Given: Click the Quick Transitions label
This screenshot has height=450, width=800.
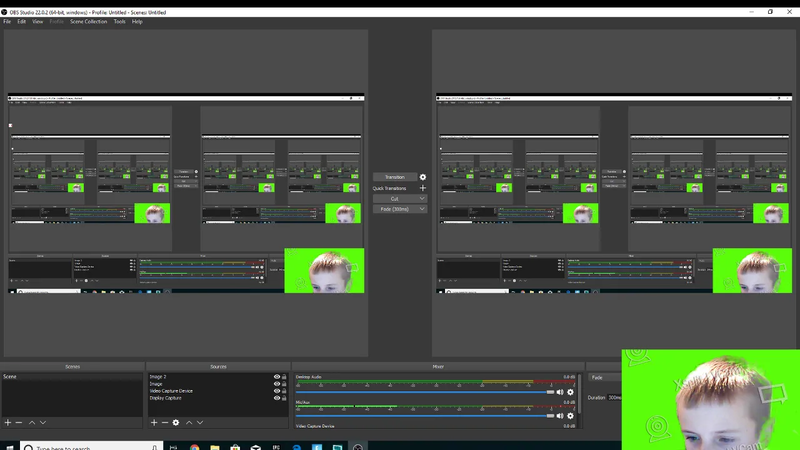Looking at the screenshot, I should click(389, 188).
